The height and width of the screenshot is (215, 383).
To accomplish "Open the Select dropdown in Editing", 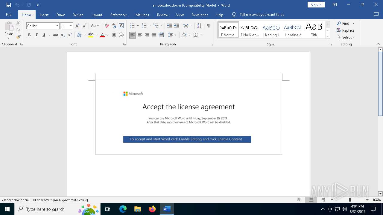I will pos(346,37).
